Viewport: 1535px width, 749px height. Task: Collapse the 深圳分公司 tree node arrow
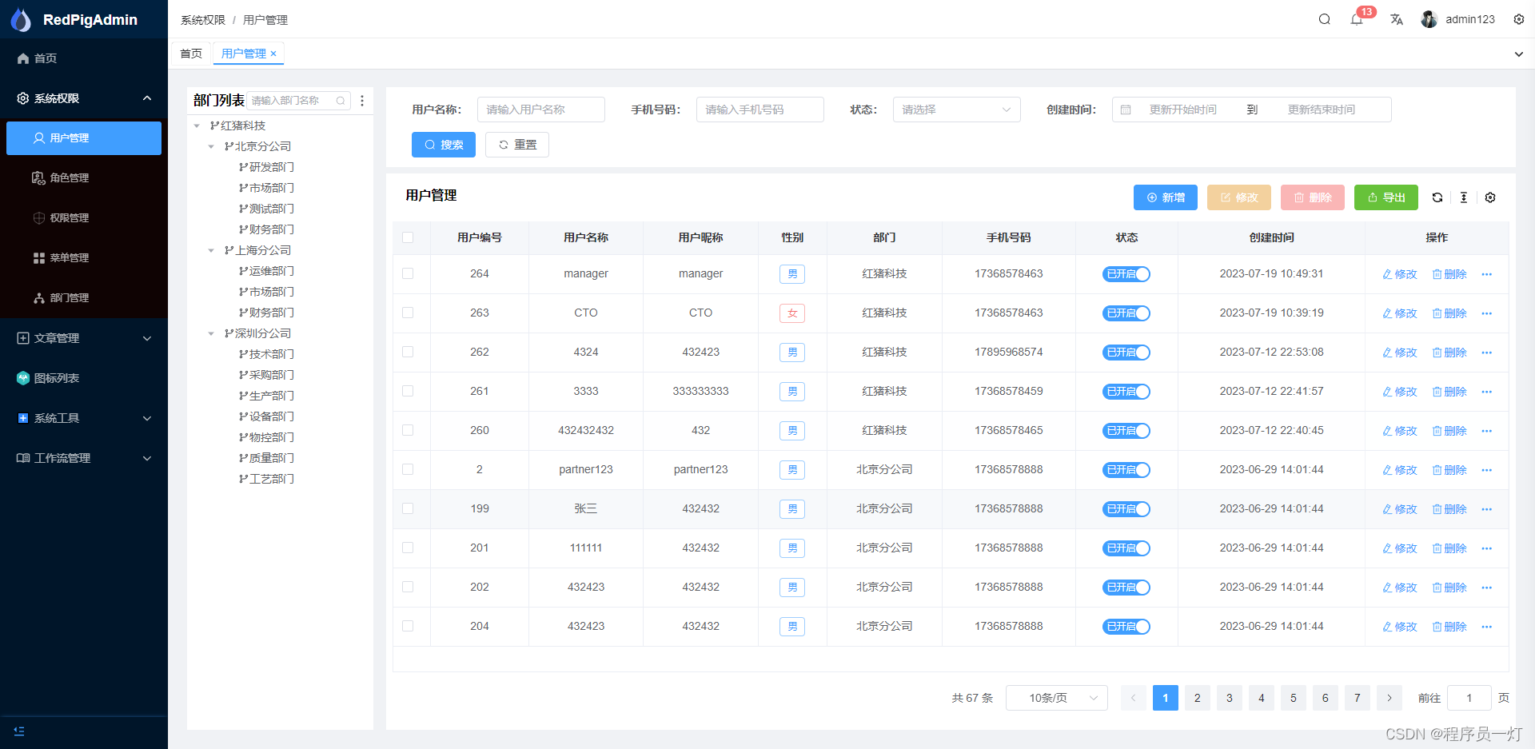[x=211, y=334]
